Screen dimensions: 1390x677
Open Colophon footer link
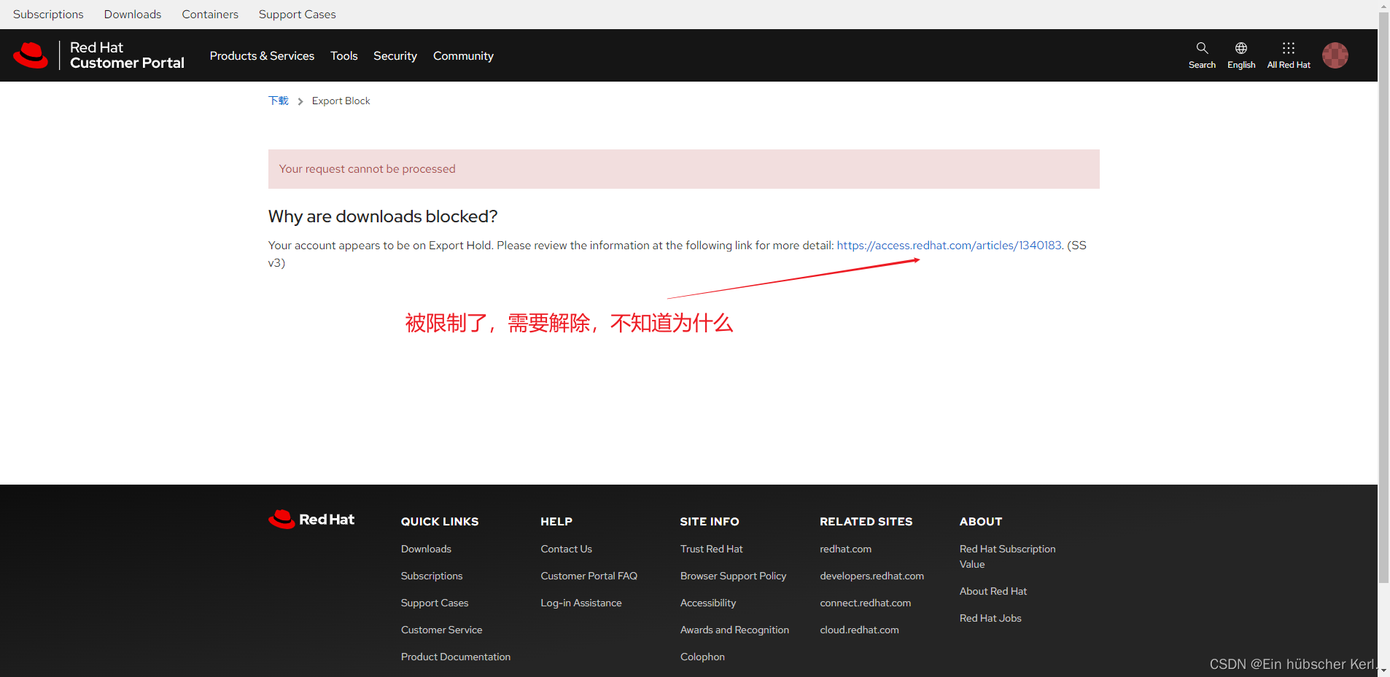pyautogui.click(x=702, y=657)
